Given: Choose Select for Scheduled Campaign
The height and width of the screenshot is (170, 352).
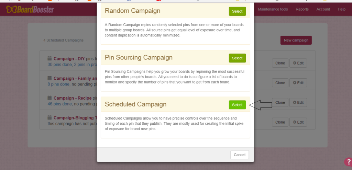Looking at the screenshot, I should (x=237, y=105).
